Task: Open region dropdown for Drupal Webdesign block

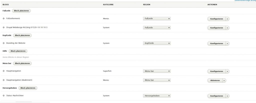Action: pos(157,28)
